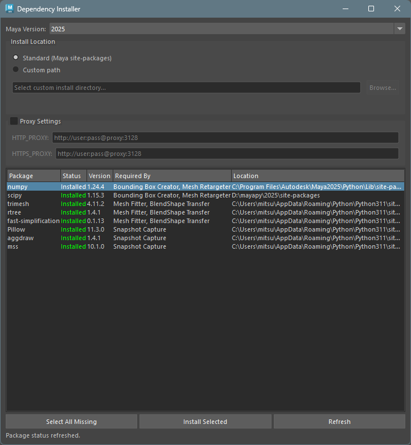The width and height of the screenshot is (411, 445).
Task: Open the Maya Version dropdown
Action: pos(222,28)
